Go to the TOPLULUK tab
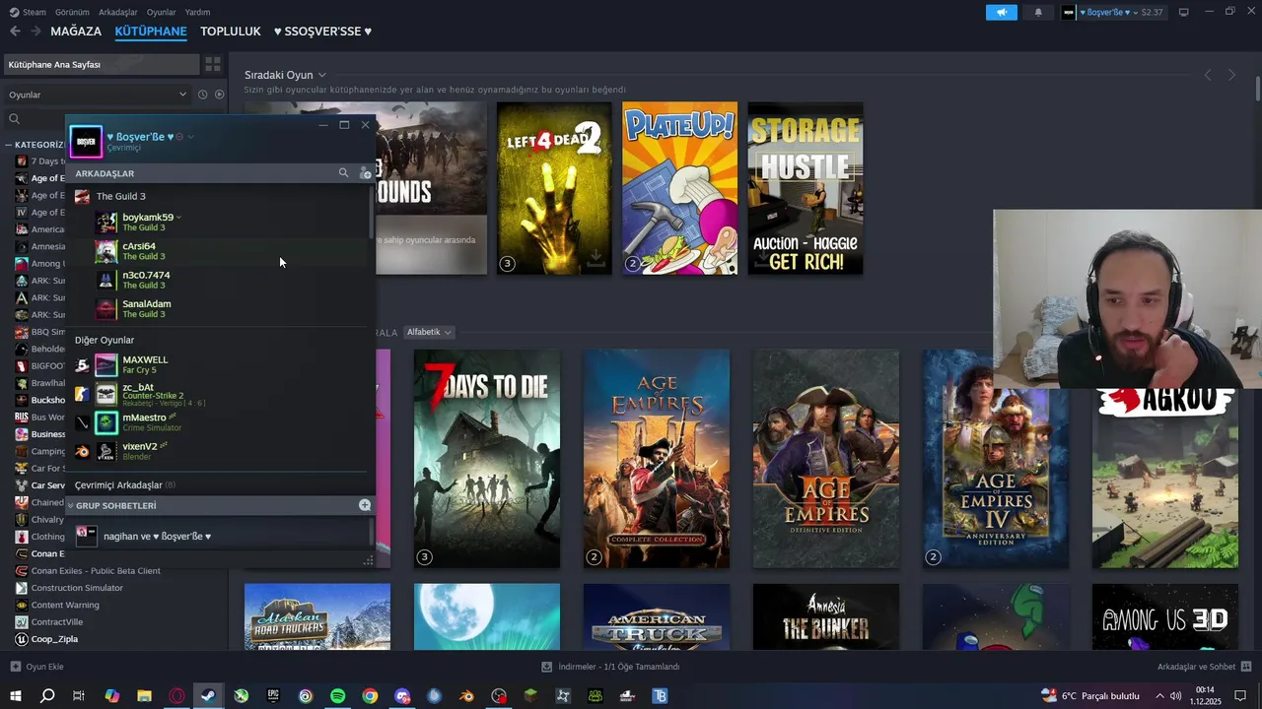The height and width of the screenshot is (709, 1262). 230,32
